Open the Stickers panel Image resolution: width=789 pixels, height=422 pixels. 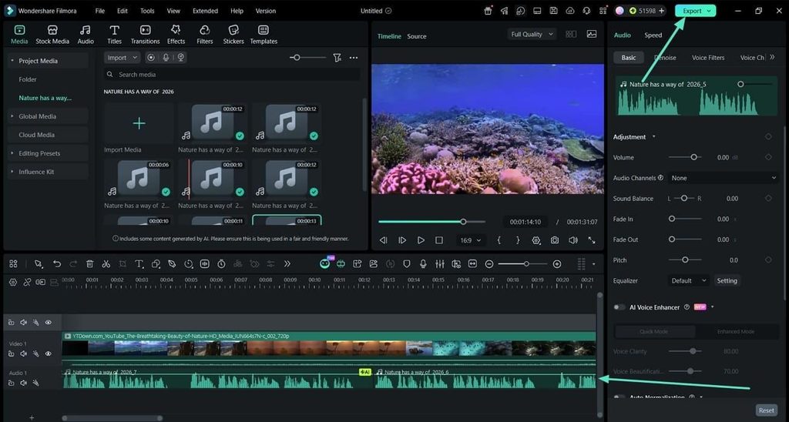click(233, 35)
